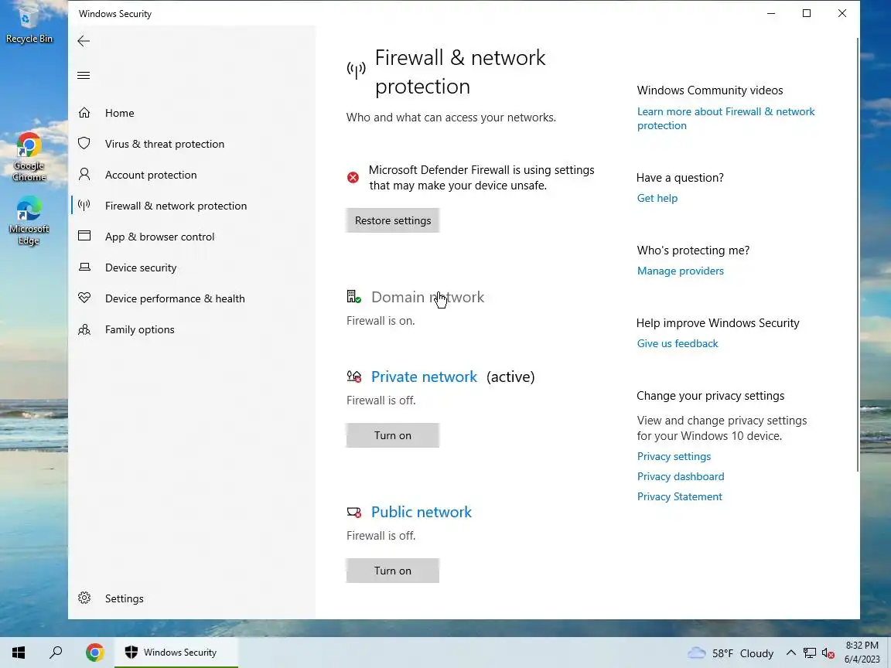Click the Device security laptop icon
This screenshot has width=891, height=668.
(x=84, y=267)
